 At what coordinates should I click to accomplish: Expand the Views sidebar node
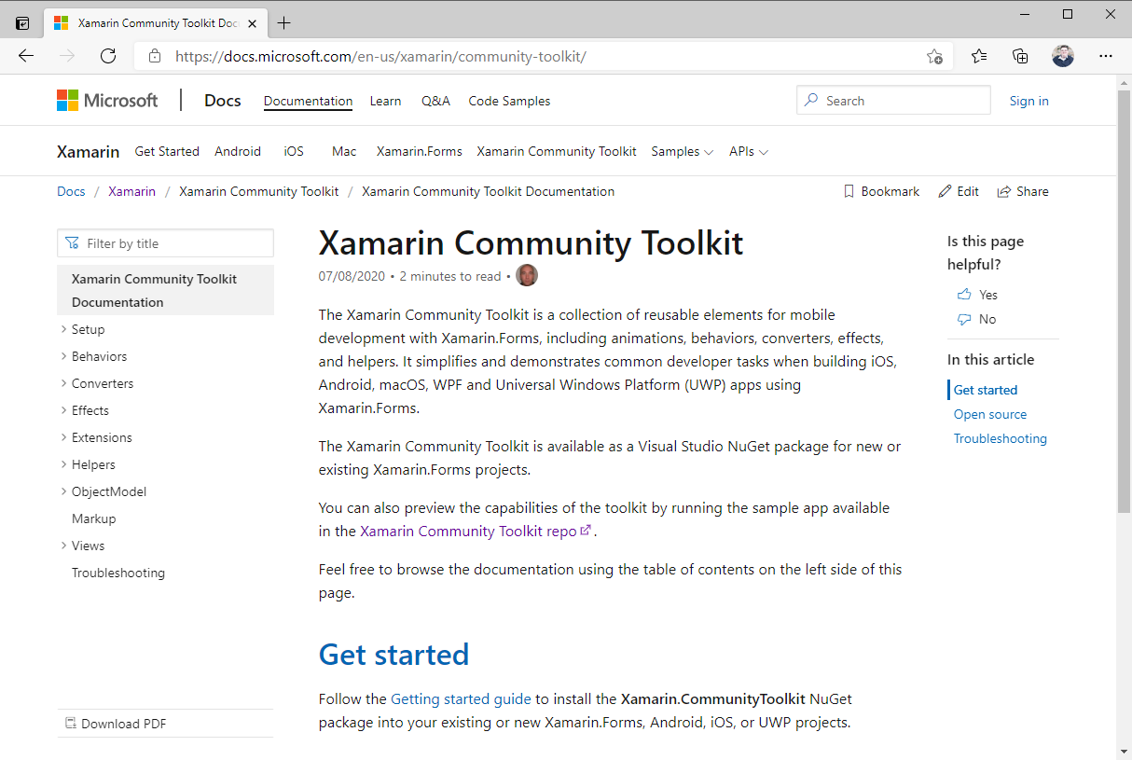63,546
